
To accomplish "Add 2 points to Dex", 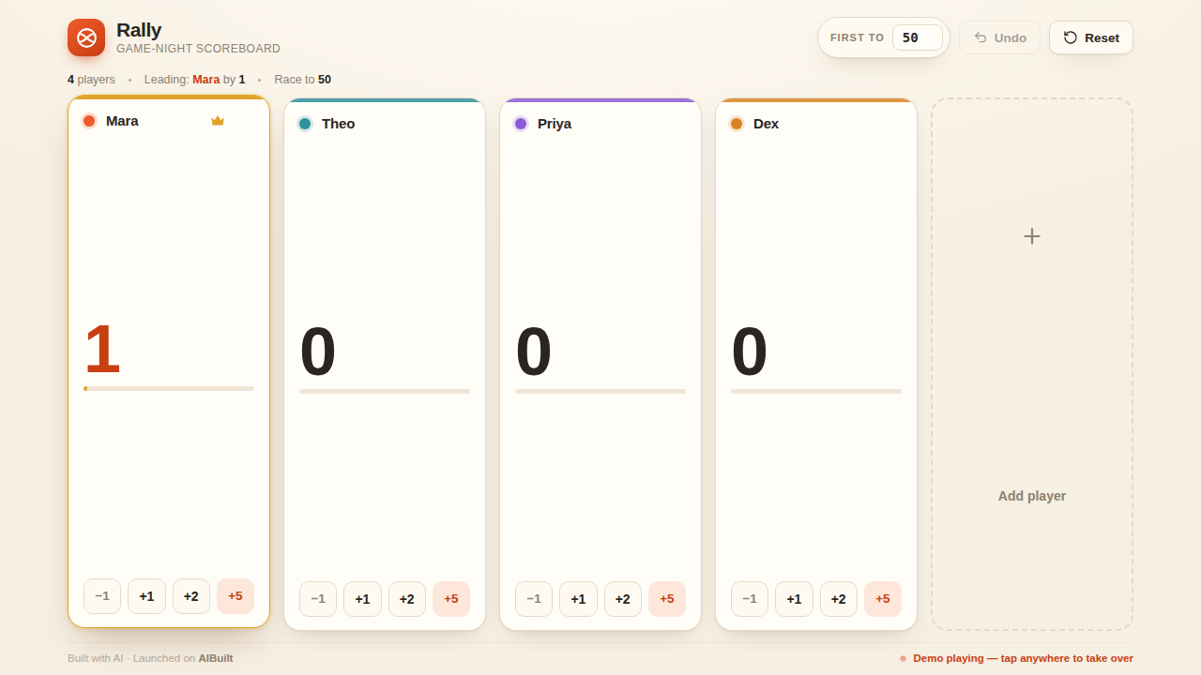I will pyautogui.click(x=839, y=599).
